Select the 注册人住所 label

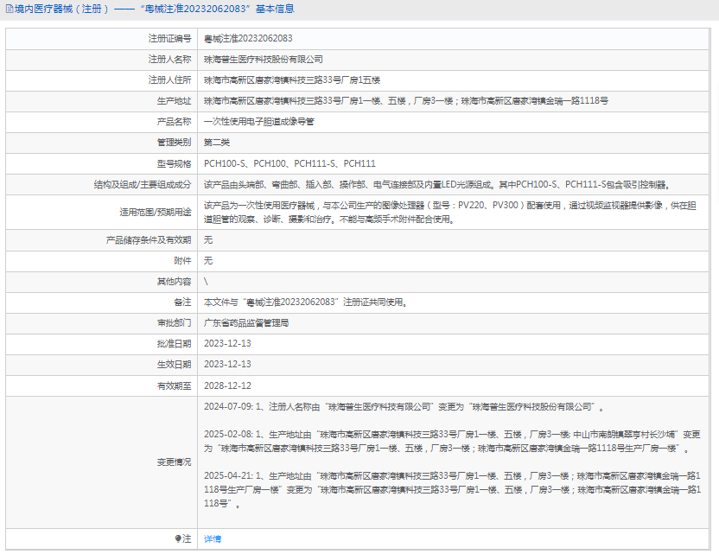[x=169, y=80]
